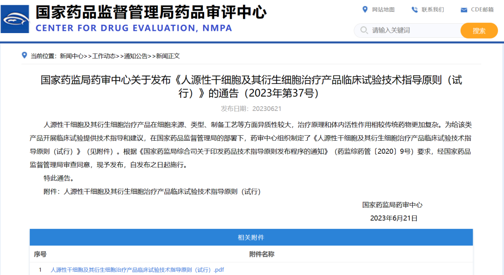Viewport: 504px width, 275px height.
Task: Click the 附件名称 column header
Action: 262,254
